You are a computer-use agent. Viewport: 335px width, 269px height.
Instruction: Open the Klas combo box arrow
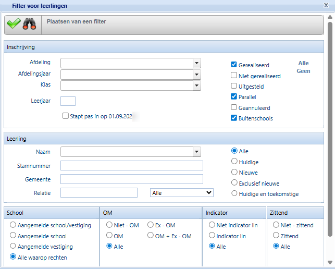pyautogui.click(x=196, y=85)
